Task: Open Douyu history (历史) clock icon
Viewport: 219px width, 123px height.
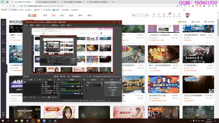Action: click(154, 15)
